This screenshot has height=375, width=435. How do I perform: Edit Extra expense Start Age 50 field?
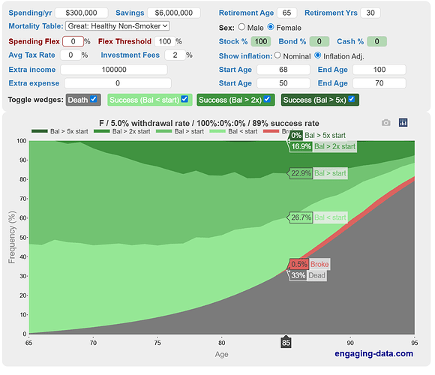283,83
